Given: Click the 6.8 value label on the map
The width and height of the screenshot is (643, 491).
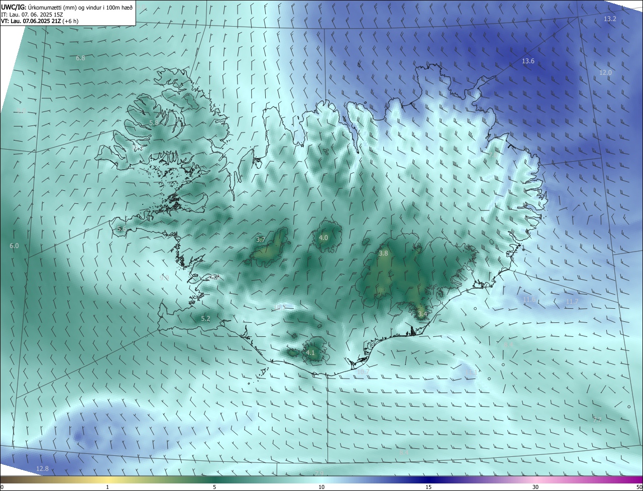Looking at the screenshot, I should point(80,58).
